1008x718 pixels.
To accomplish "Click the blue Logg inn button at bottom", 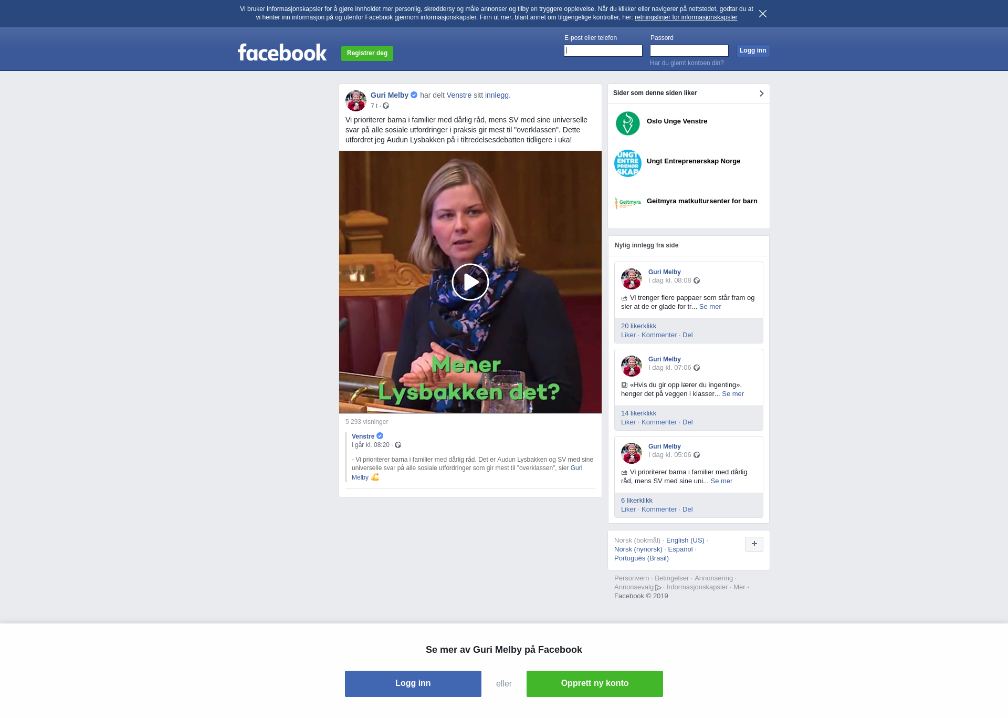I will point(413,684).
